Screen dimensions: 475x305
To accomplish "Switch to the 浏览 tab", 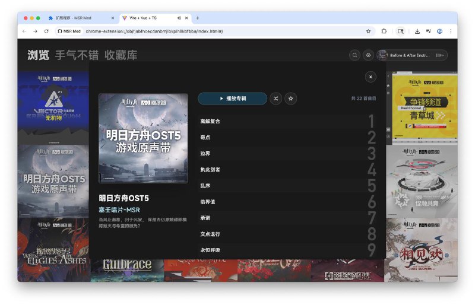I will tap(38, 55).
